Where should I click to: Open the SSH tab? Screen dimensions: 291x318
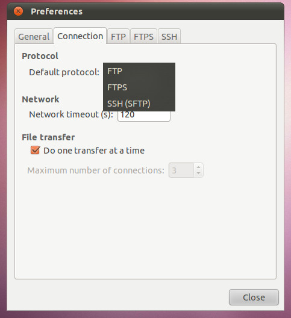point(169,37)
